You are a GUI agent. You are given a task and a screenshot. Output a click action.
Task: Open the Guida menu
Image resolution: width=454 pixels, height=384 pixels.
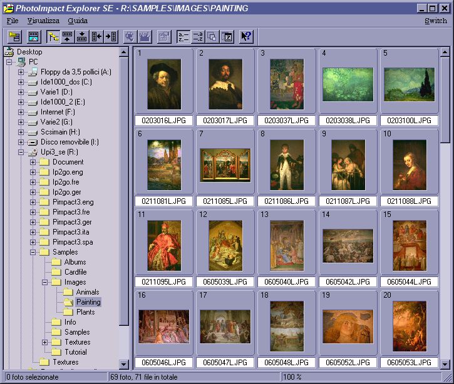coord(78,21)
